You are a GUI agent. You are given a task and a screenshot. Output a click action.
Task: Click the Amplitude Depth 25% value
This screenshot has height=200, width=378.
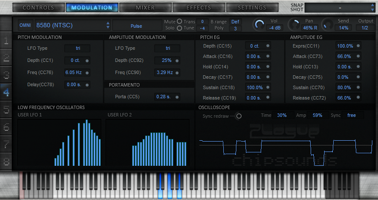pos(166,60)
